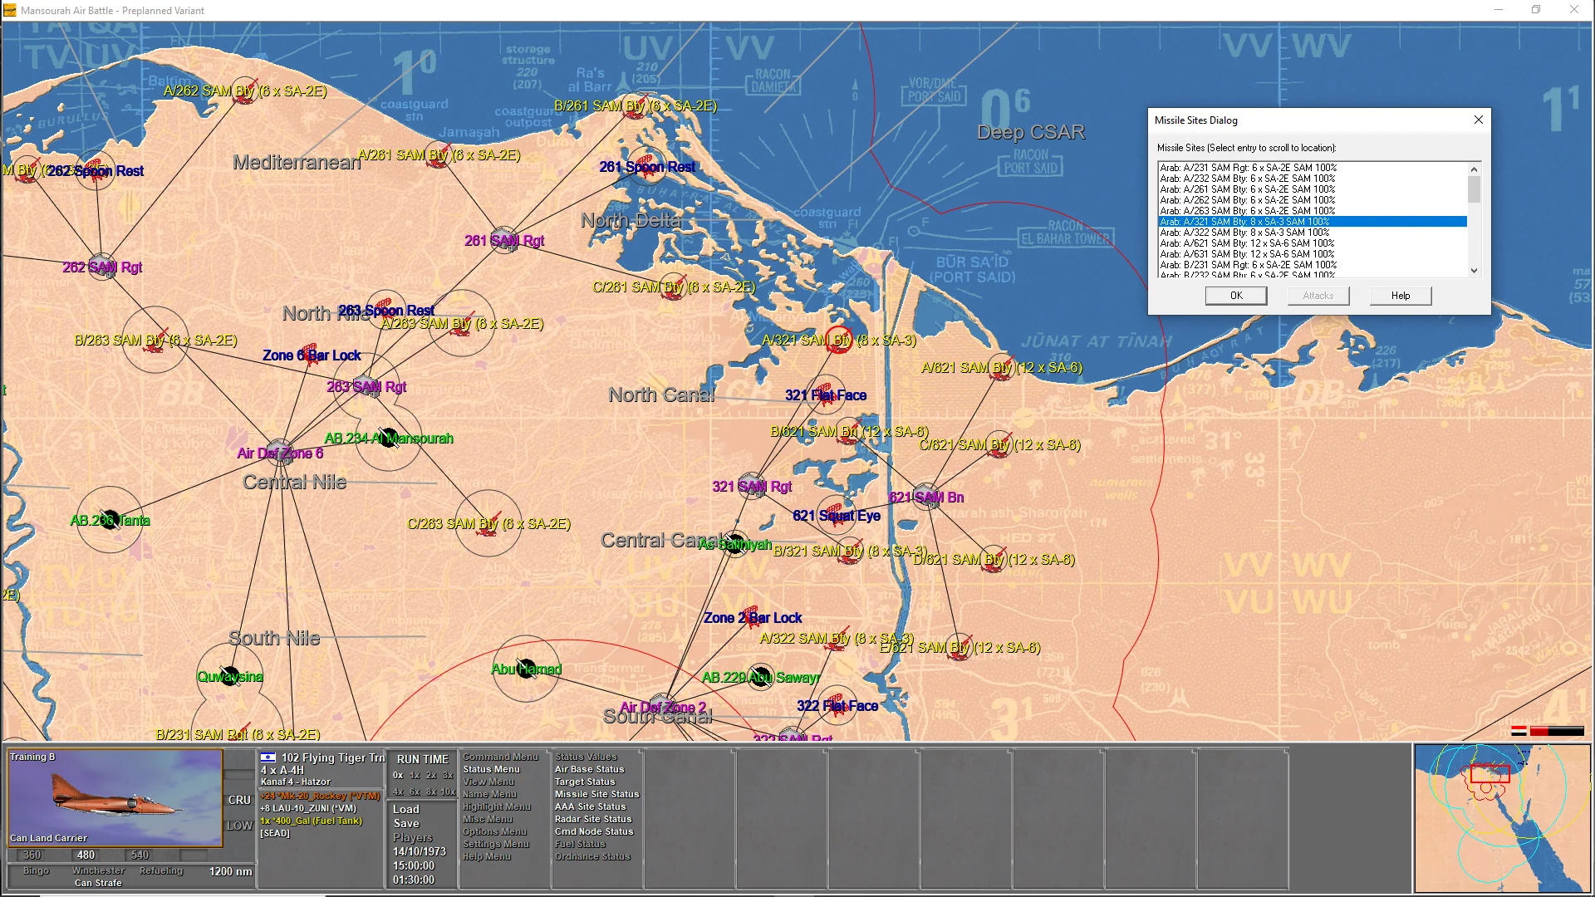Click the As Salhiyah airbase icon
Screen dimensions: 1595x897
click(x=736, y=544)
